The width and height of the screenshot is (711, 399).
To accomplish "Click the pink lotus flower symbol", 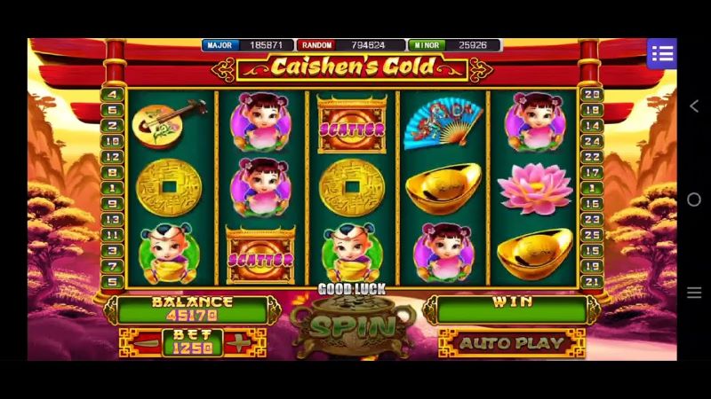I will tap(535, 188).
